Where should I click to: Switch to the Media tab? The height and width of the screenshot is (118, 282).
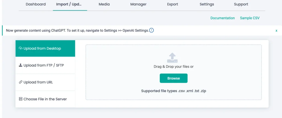pyautogui.click(x=104, y=4)
